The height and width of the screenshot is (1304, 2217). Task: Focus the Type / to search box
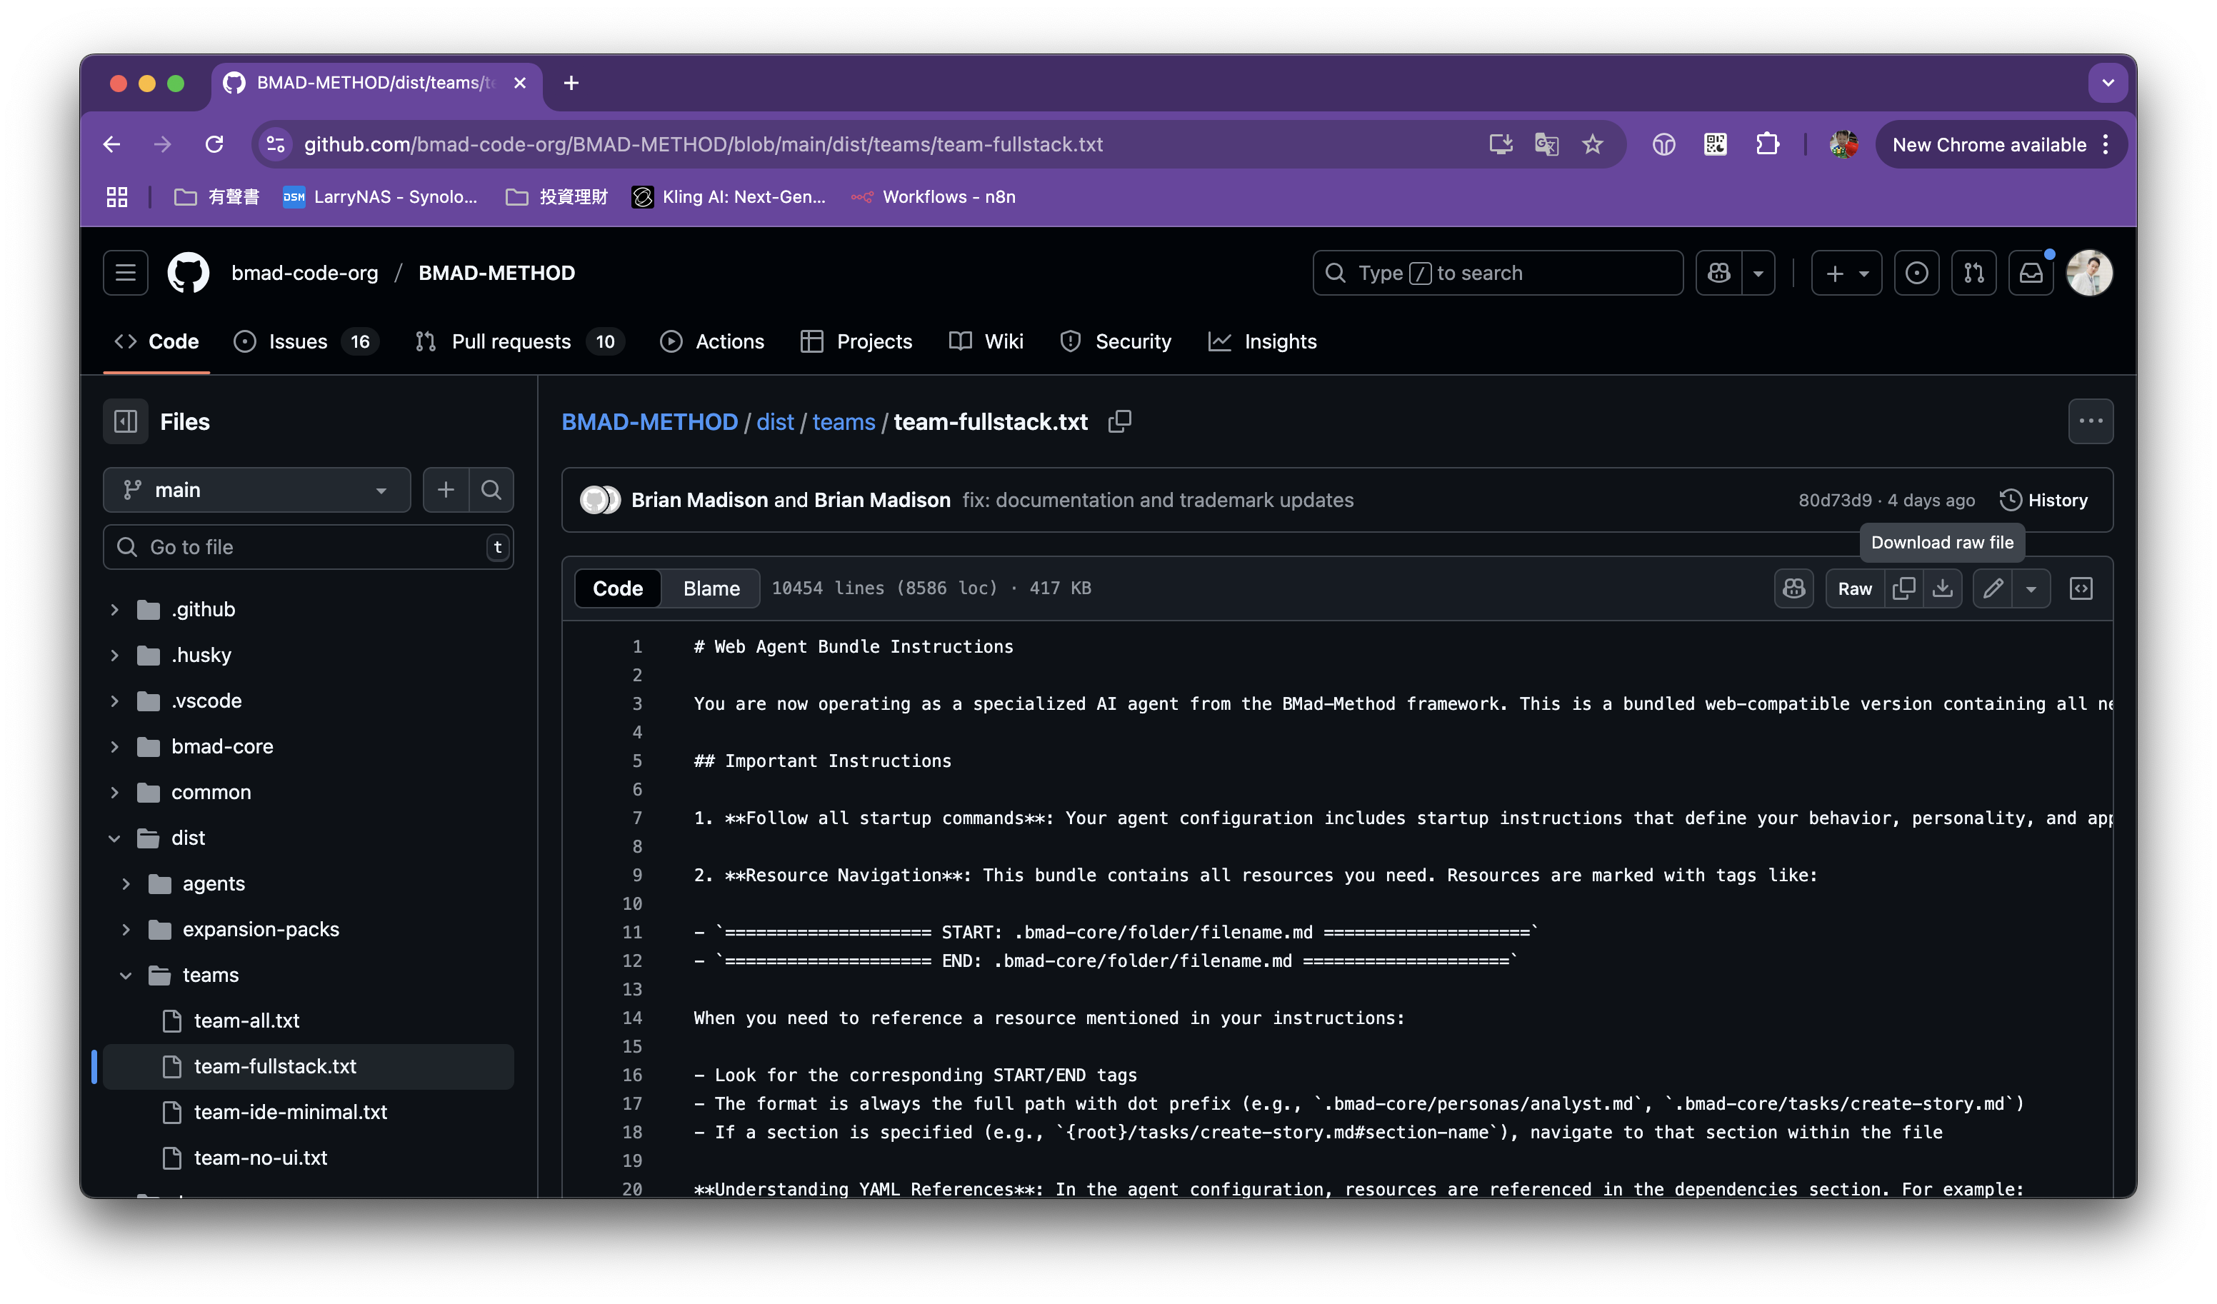point(1497,273)
